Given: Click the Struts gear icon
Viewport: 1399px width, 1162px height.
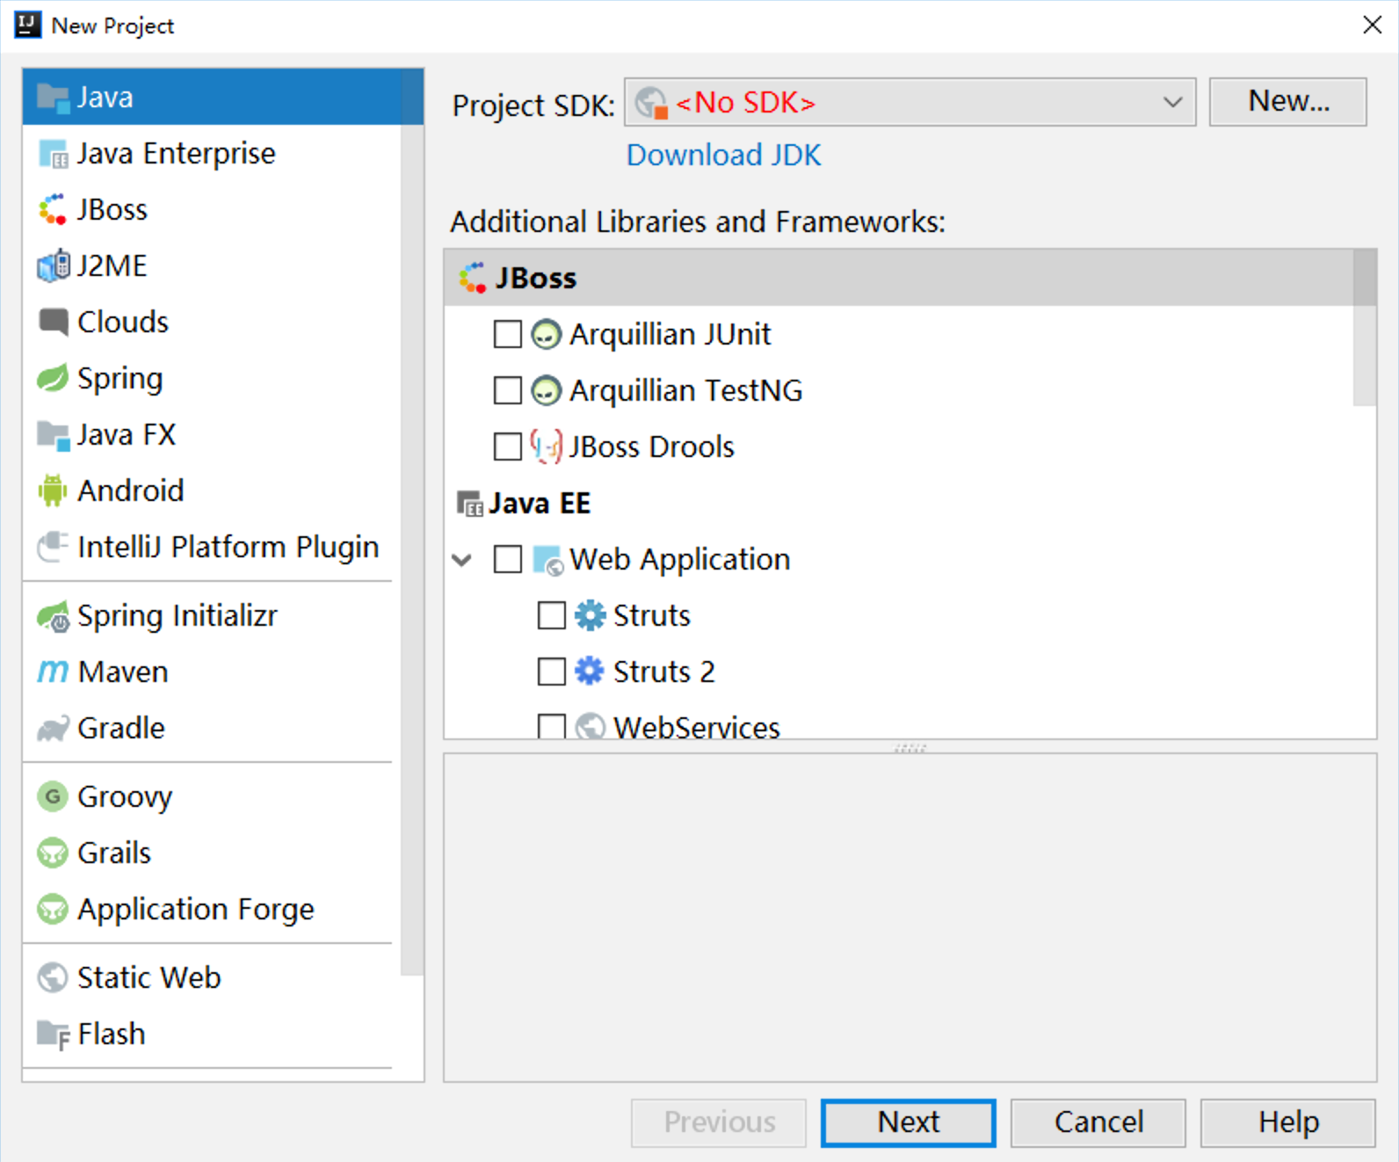Looking at the screenshot, I should (x=590, y=615).
